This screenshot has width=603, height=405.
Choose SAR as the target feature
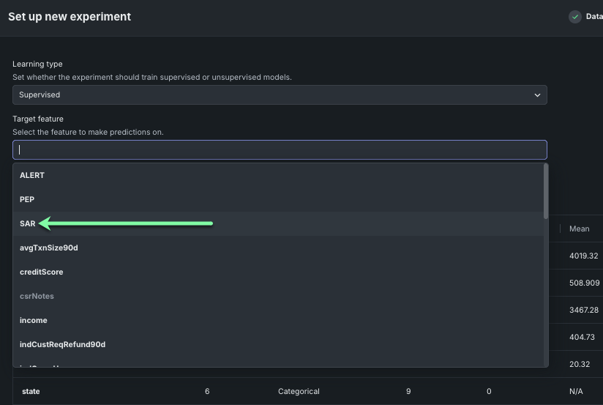click(x=28, y=223)
